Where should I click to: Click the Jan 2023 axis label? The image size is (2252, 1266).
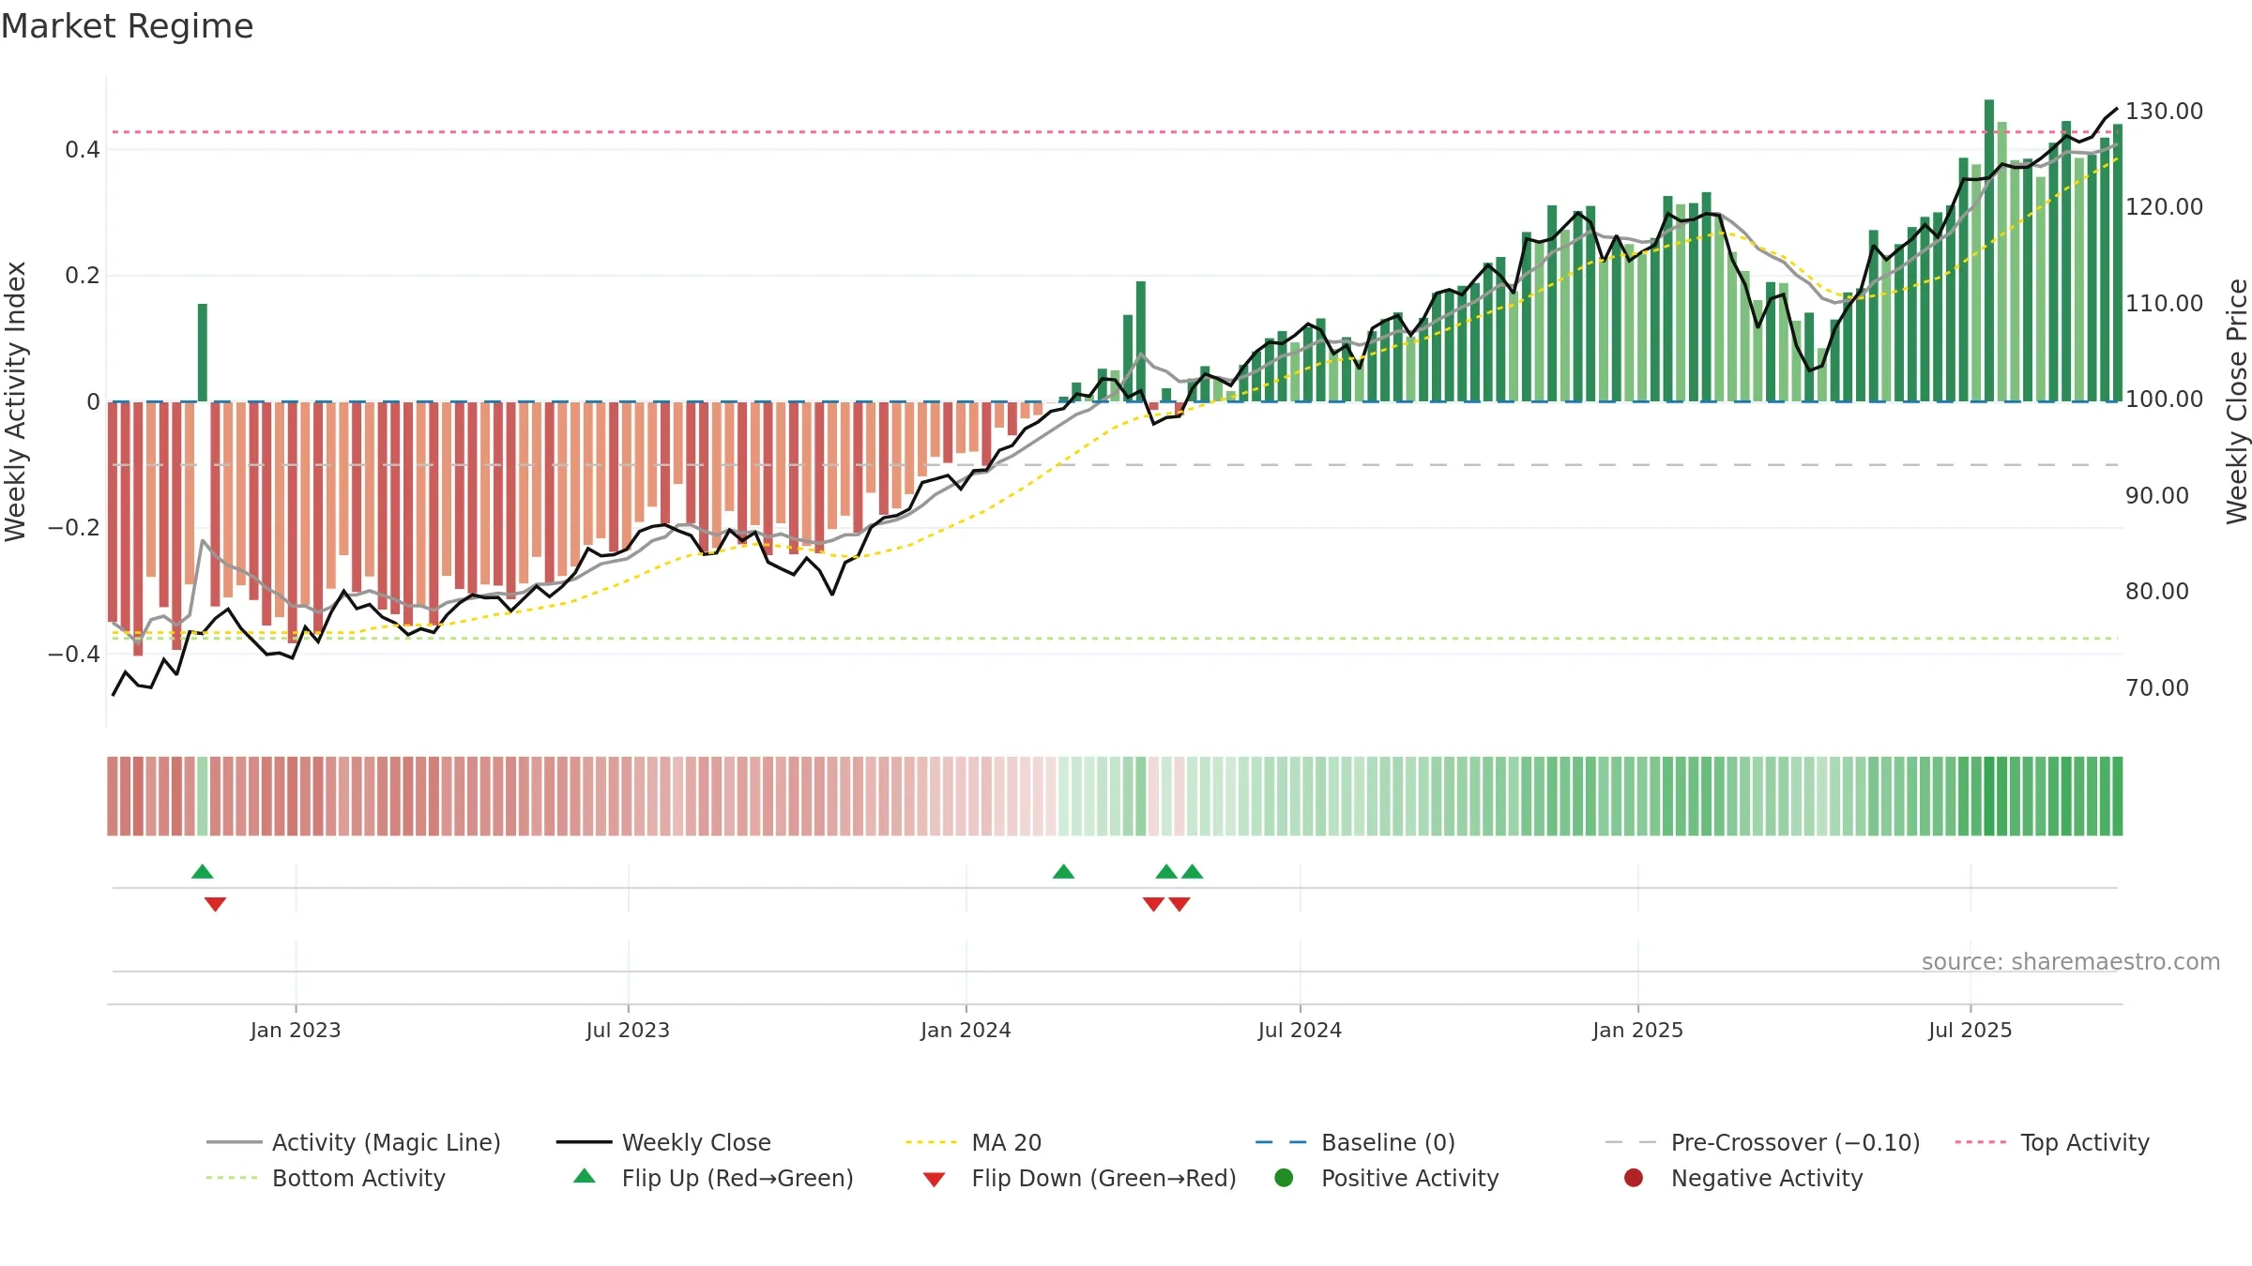[296, 1030]
